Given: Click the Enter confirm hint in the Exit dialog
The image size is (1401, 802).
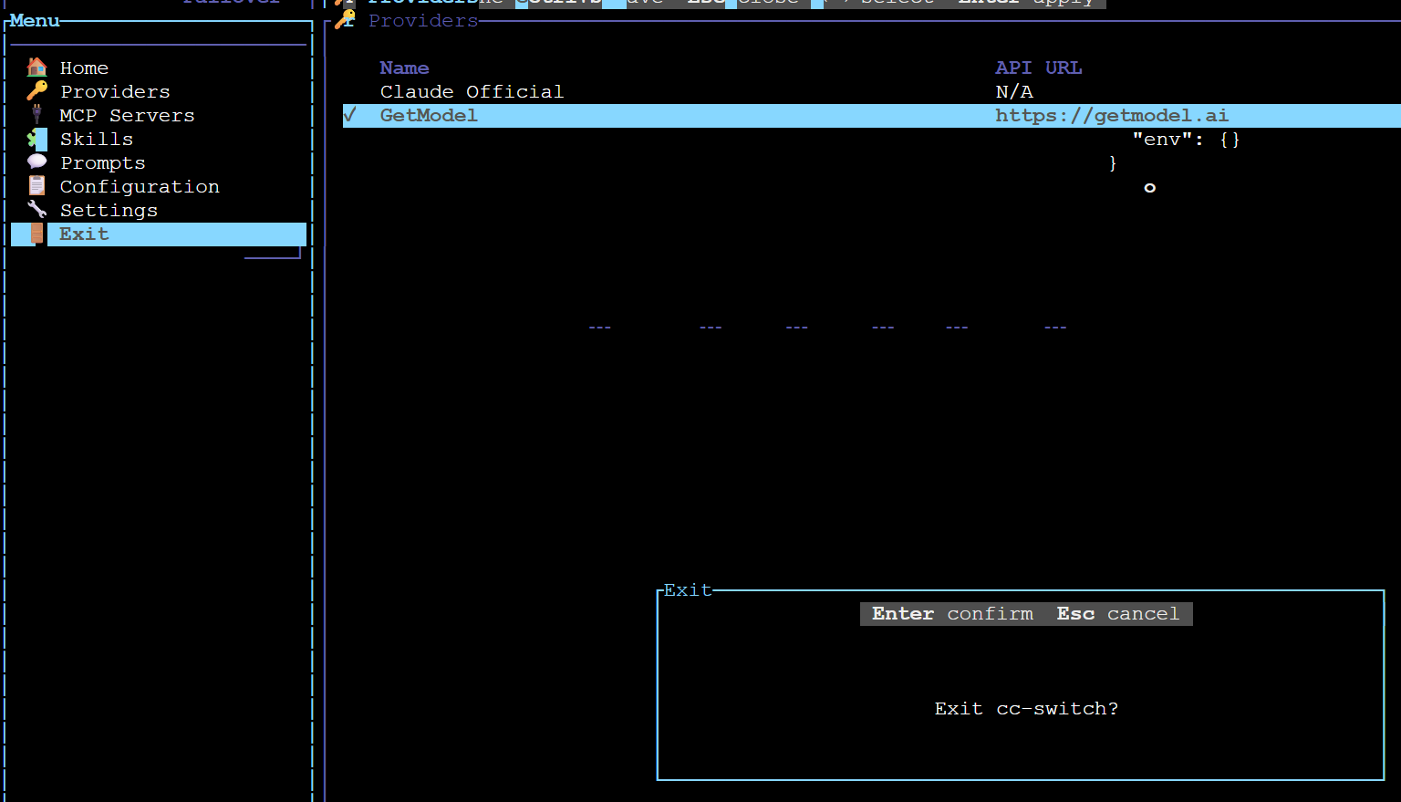Looking at the screenshot, I should tap(952, 614).
